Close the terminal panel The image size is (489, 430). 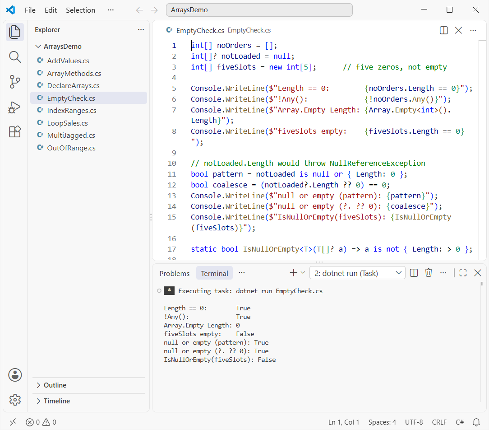point(477,273)
